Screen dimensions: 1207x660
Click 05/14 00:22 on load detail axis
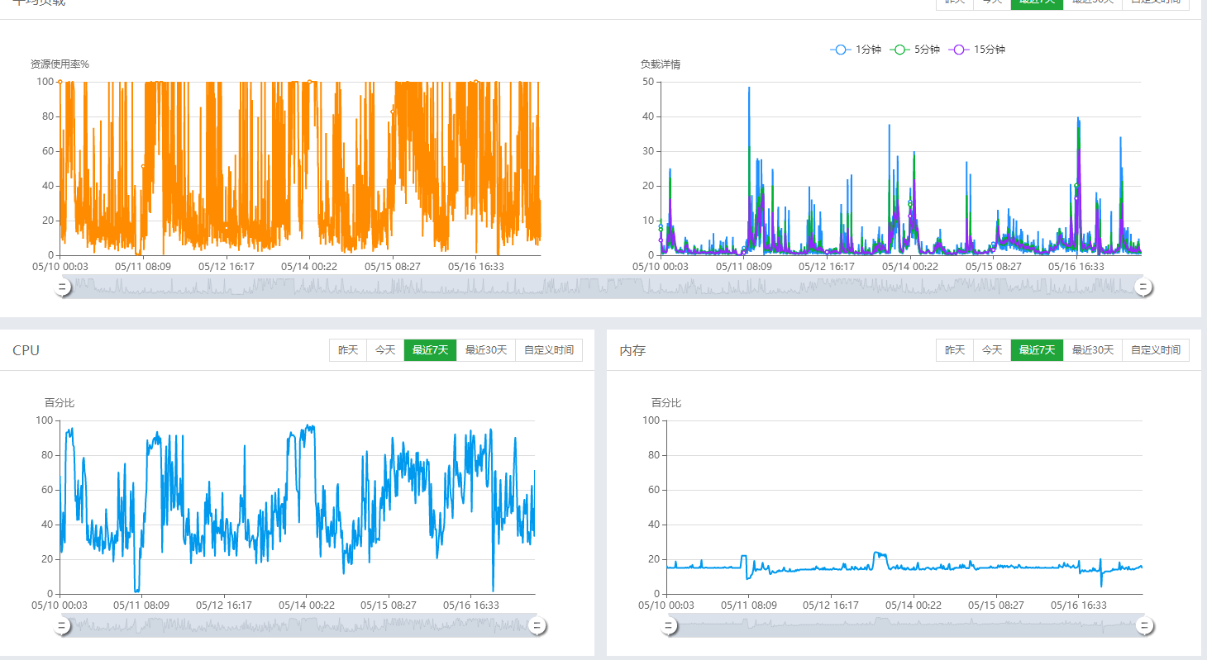(x=910, y=267)
